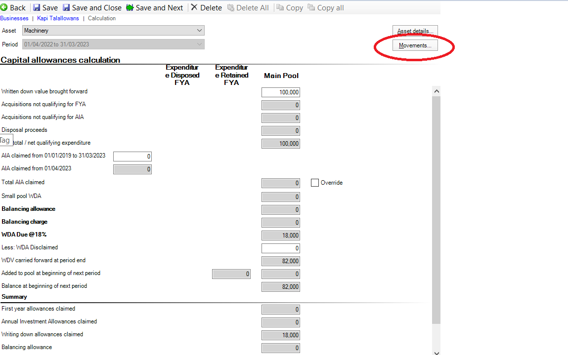Click the Tag tooltip label
The image size is (568, 355).
6,140
